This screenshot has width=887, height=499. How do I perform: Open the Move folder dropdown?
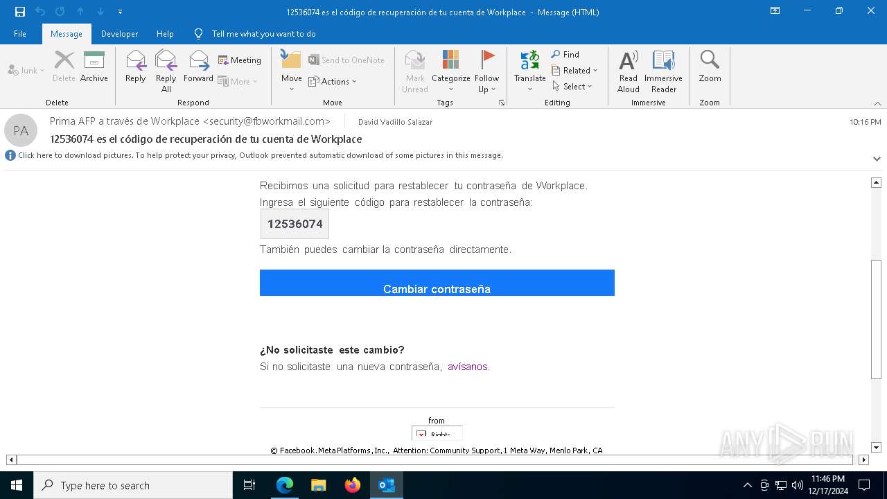point(292,71)
